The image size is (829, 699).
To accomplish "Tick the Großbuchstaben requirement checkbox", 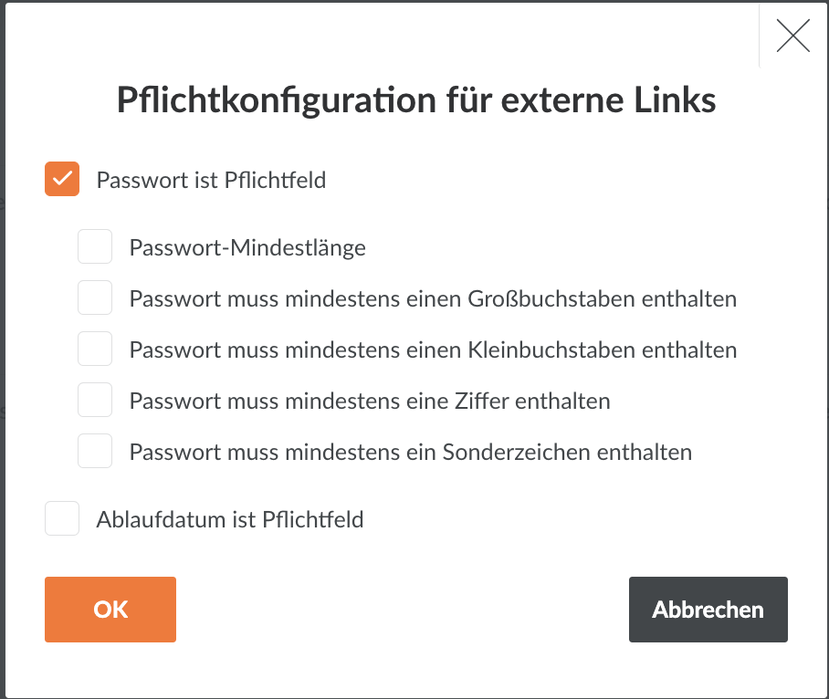I will tap(95, 297).
